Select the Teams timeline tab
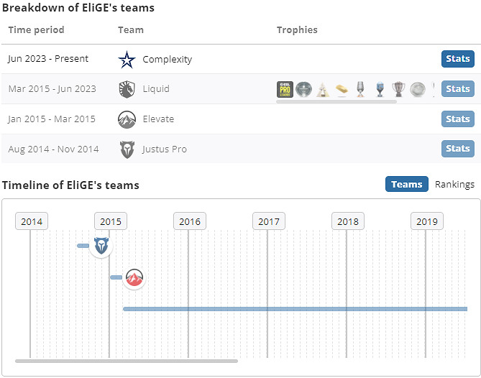The height and width of the screenshot is (378, 481). (x=406, y=185)
